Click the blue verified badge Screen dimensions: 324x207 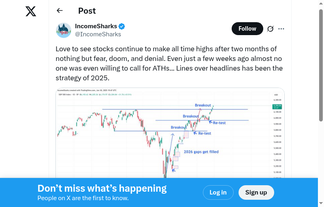click(x=122, y=26)
